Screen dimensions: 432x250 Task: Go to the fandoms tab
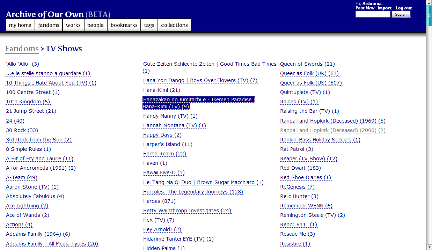click(49, 25)
